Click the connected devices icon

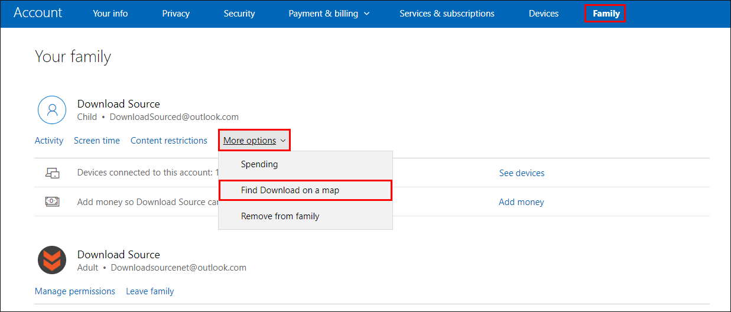tap(53, 173)
